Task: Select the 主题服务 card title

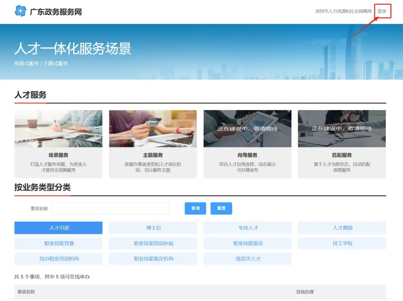Action: click(153, 155)
